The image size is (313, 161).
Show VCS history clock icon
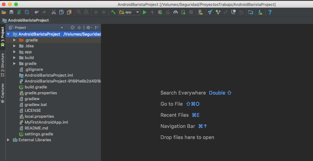pyautogui.click(x=233, y=12)
